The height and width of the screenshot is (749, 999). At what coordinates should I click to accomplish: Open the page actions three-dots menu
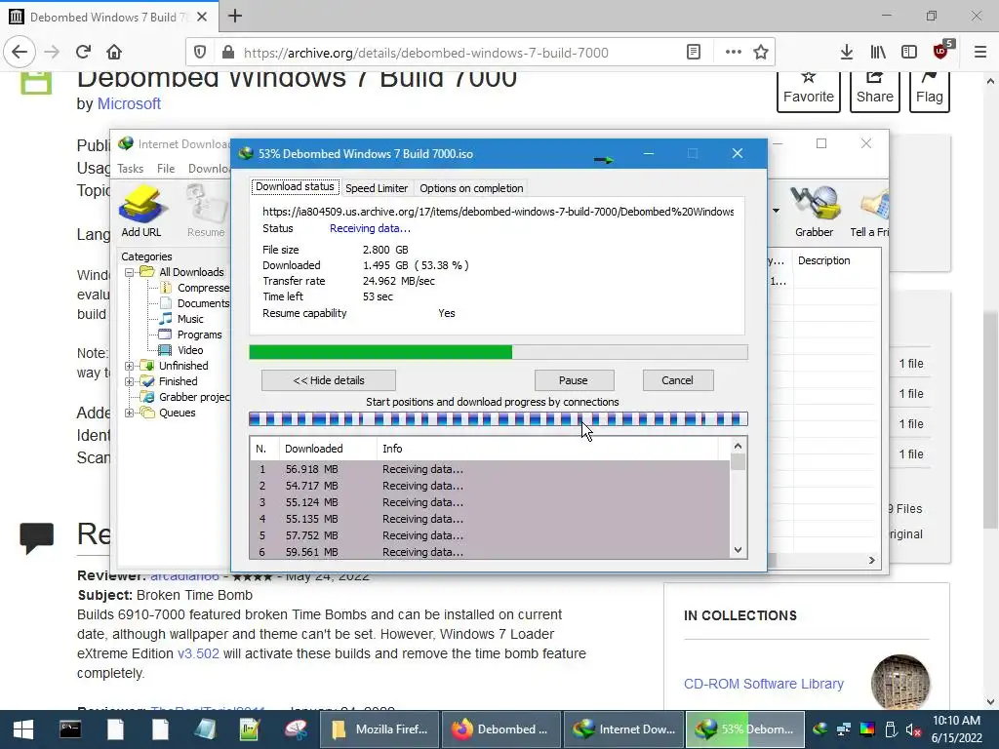coord(734,53)
